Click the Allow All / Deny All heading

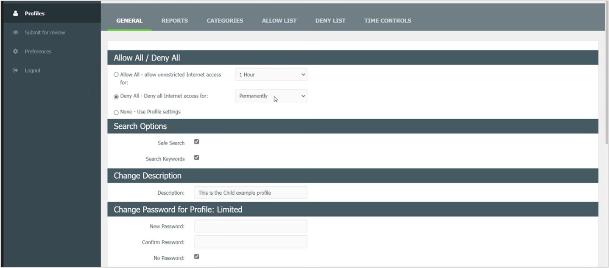147,58
